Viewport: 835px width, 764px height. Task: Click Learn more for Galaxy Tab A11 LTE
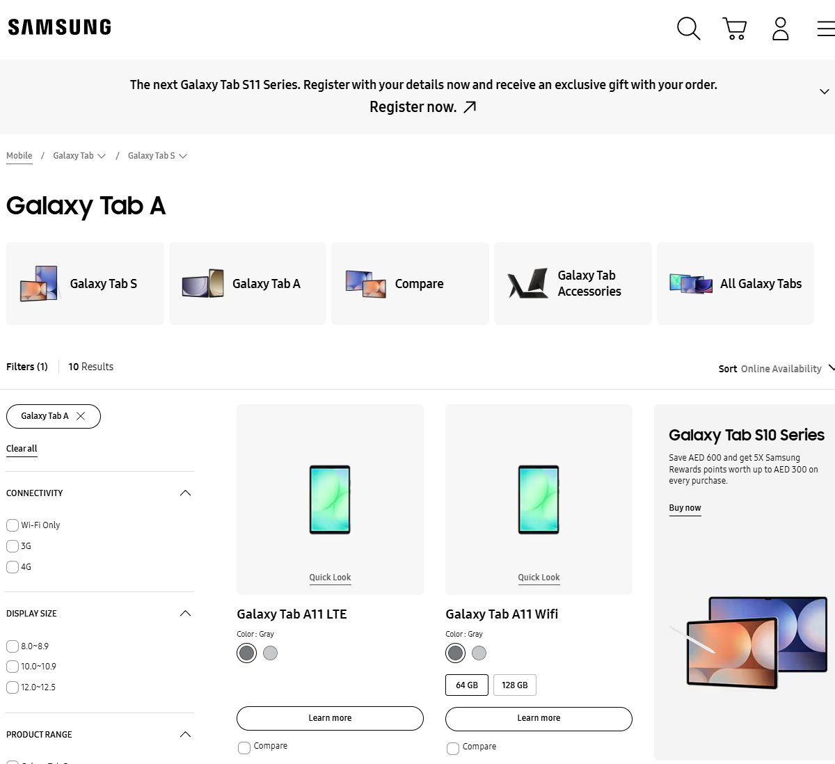(330, 718)
